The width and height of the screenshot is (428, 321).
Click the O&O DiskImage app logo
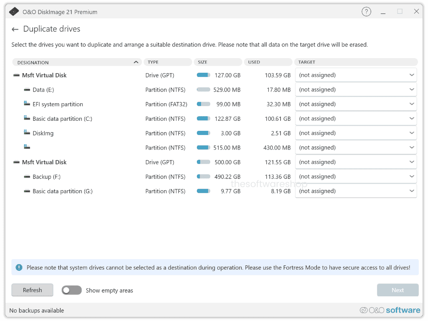pyautogui.click(x=14, y=12)
